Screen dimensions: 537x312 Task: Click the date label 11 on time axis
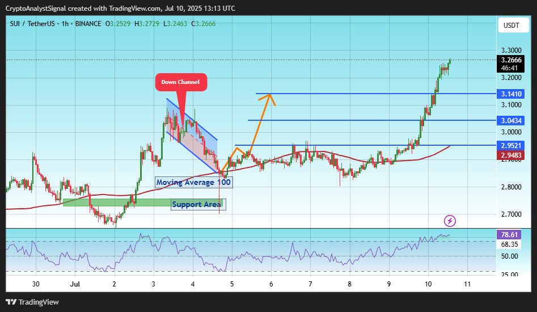pyautogui.click(x=467, y=284)
